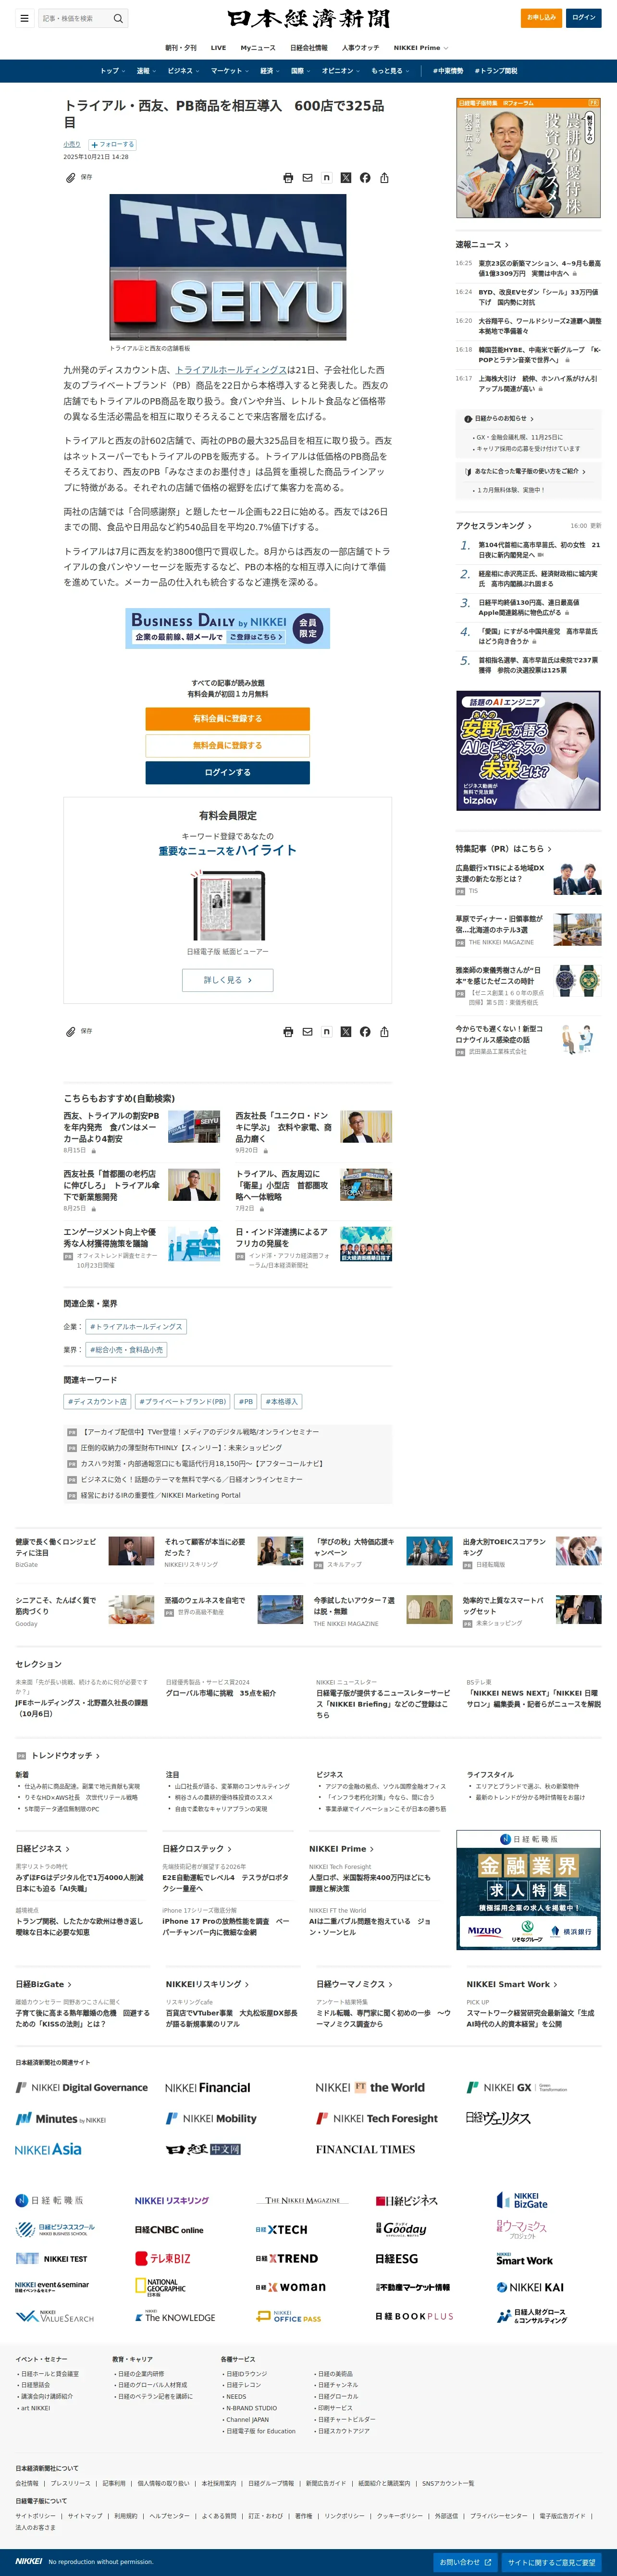Open the hamburger menu in the header
Viewport: 617px width, 2576px height.
[24, 18]
